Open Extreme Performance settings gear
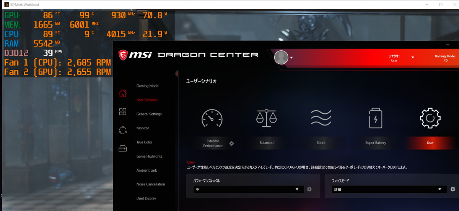The height and width of the screenshot is (211, 459). 231,143
